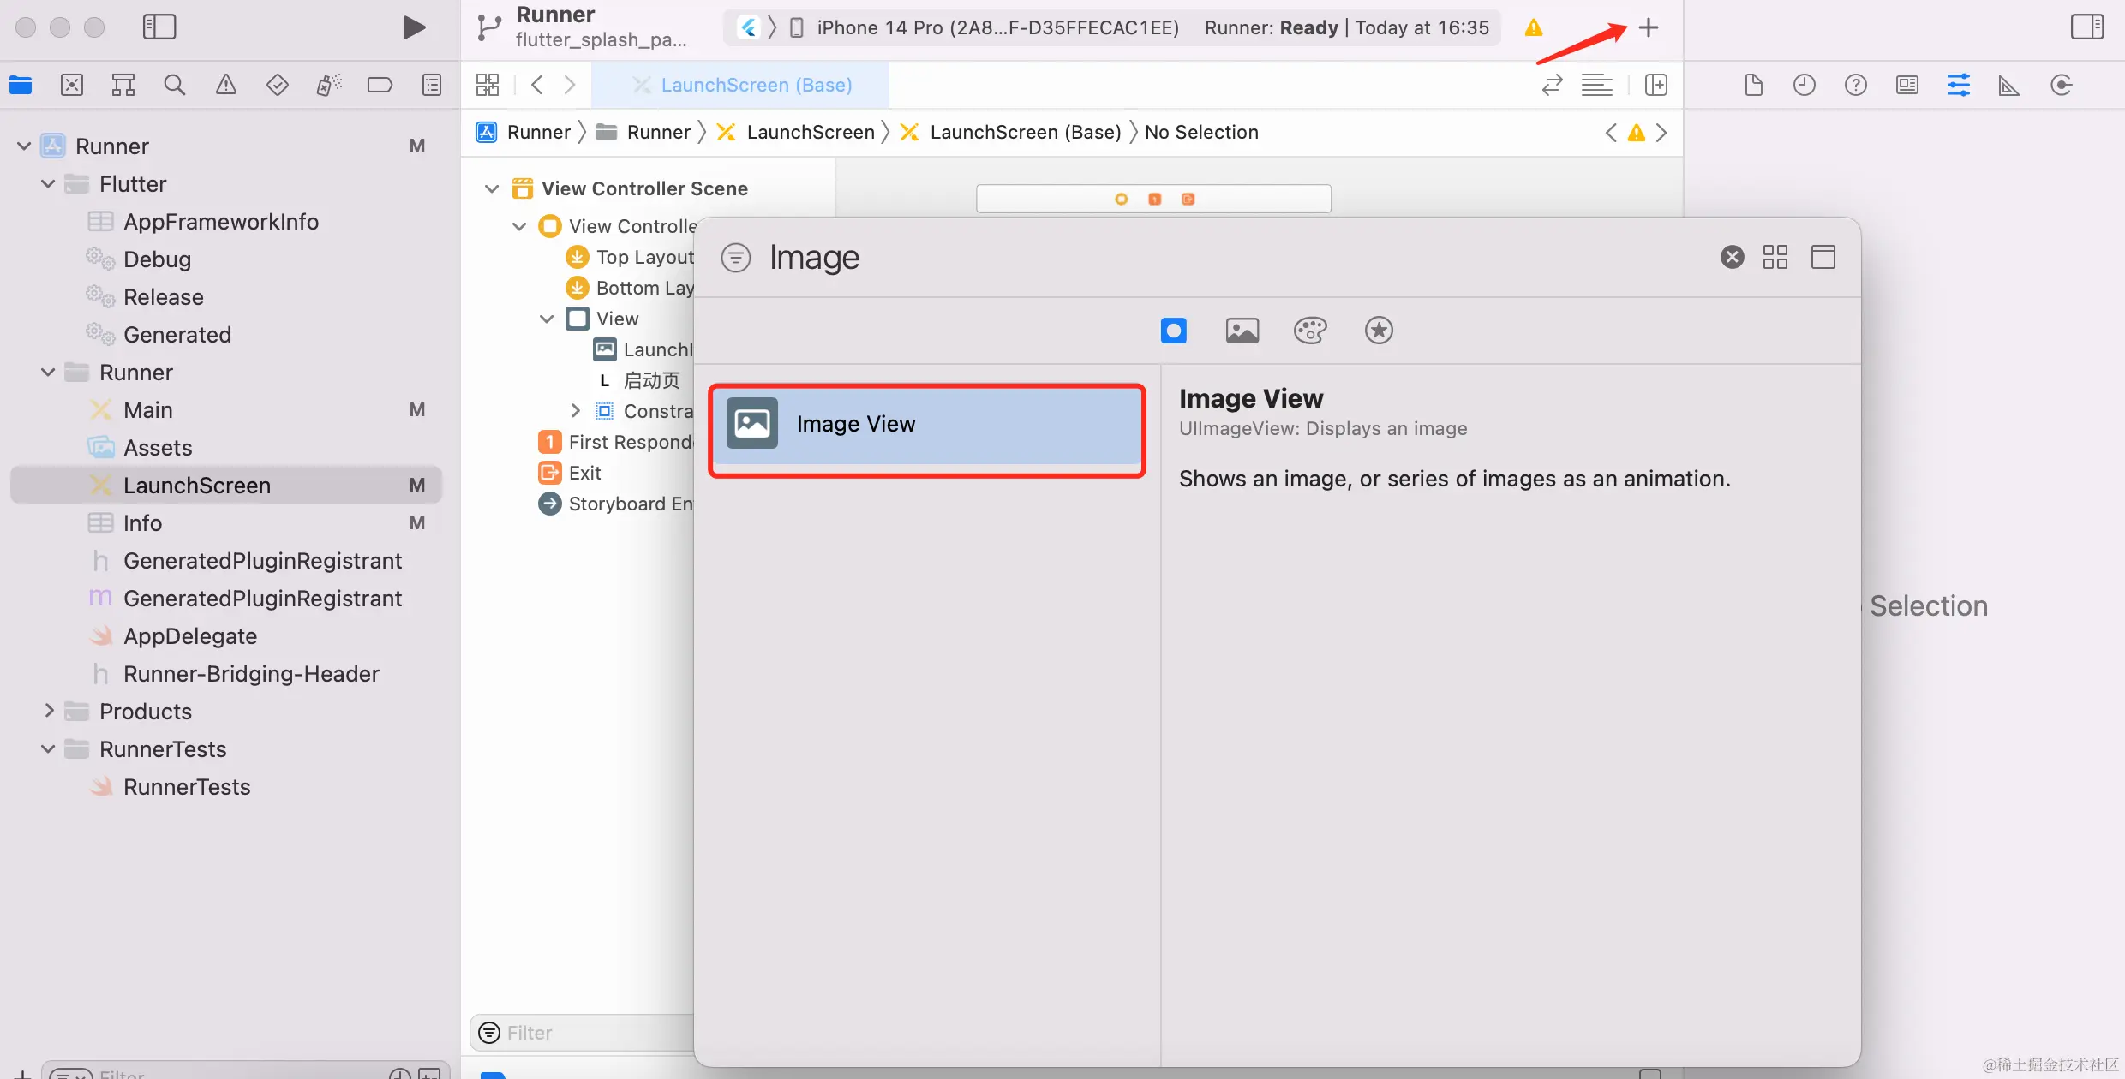Select the Image View library result
The width and height of the screenshot is (2125, 1079).
pos(927,424)
